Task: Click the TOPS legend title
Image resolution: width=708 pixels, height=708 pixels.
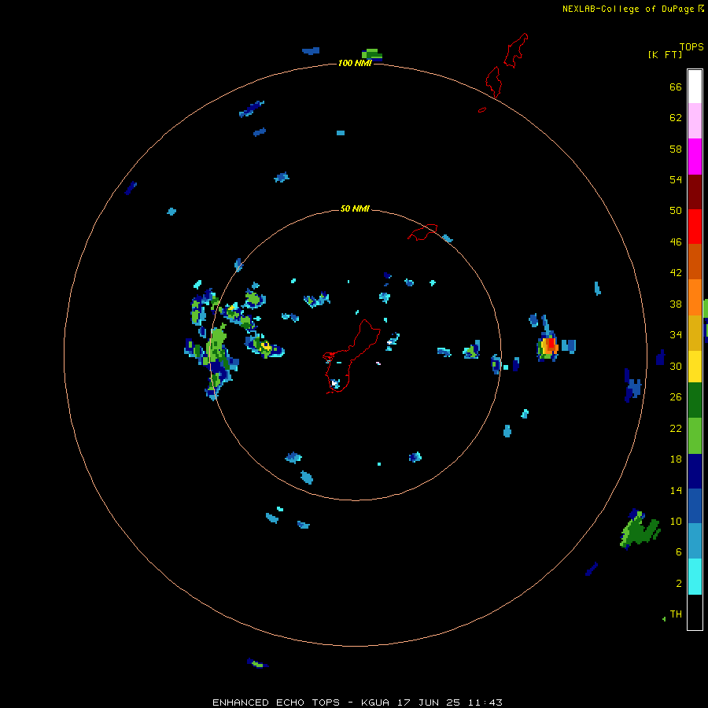Action: point(691,46)
